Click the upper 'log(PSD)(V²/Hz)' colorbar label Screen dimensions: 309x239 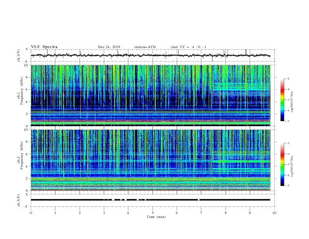click(292, 102)
